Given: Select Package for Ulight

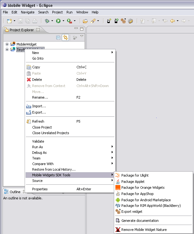Looking at the screenshot, I should tap(153, 175).
